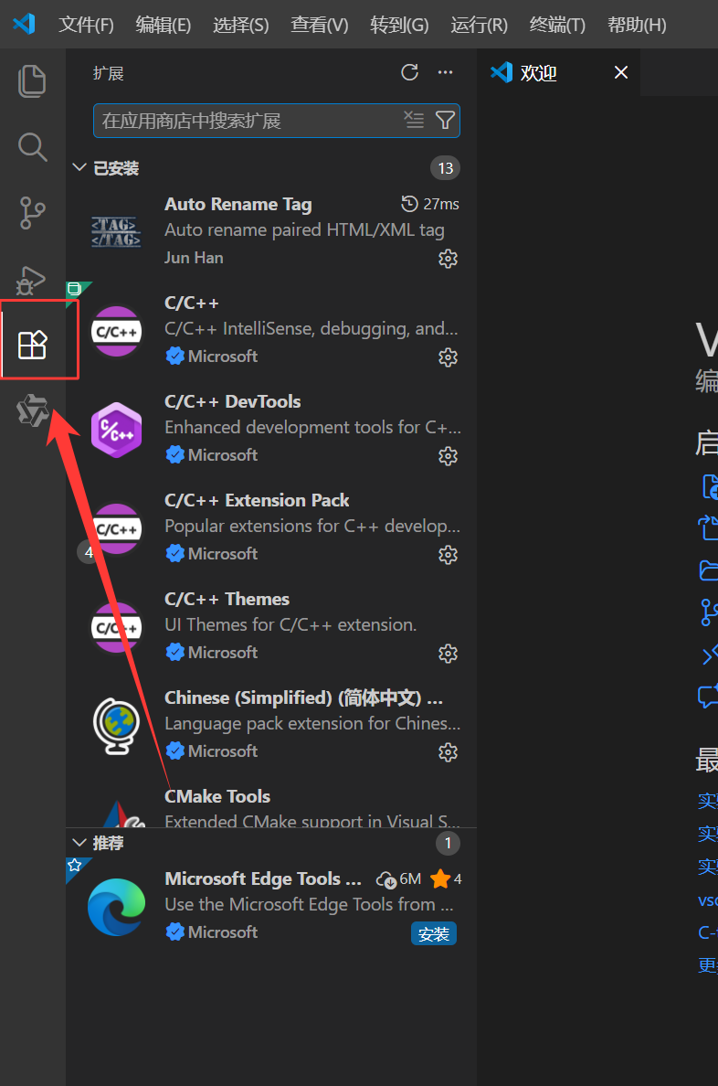Click Microsoft publisher under C/C++ Themes
The width and height of the screenshot is (718, 1086).
tap(223, 653)
